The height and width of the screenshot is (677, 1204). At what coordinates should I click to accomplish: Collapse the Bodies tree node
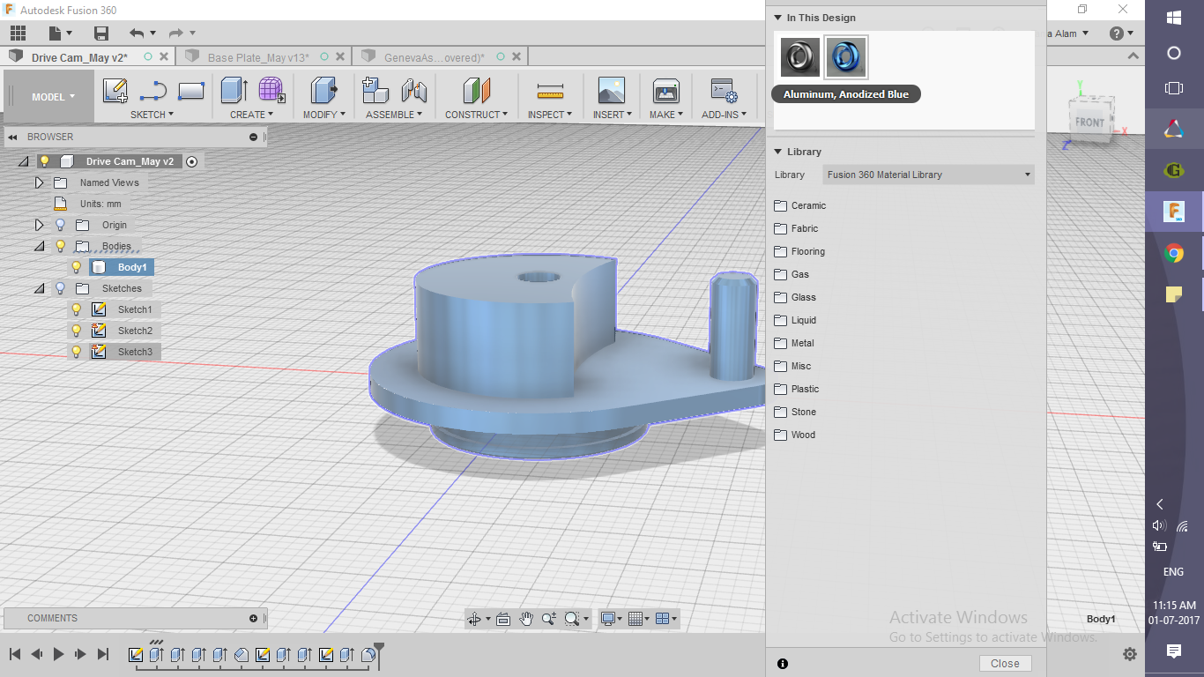click(39, 247)
